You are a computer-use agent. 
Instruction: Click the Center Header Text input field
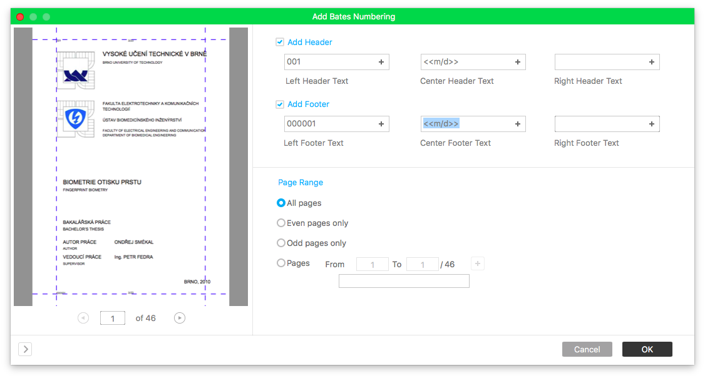pos(473,62)
